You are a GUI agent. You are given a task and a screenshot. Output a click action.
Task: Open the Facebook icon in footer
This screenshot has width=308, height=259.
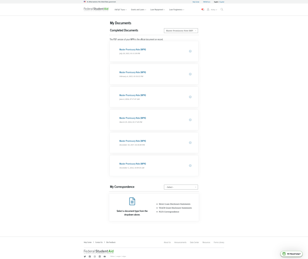tap(90, 256)
